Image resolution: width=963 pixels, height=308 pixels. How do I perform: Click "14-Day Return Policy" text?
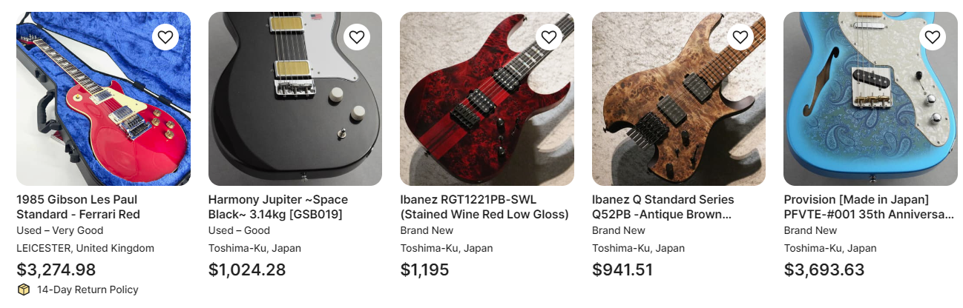[x=88, y=289]
